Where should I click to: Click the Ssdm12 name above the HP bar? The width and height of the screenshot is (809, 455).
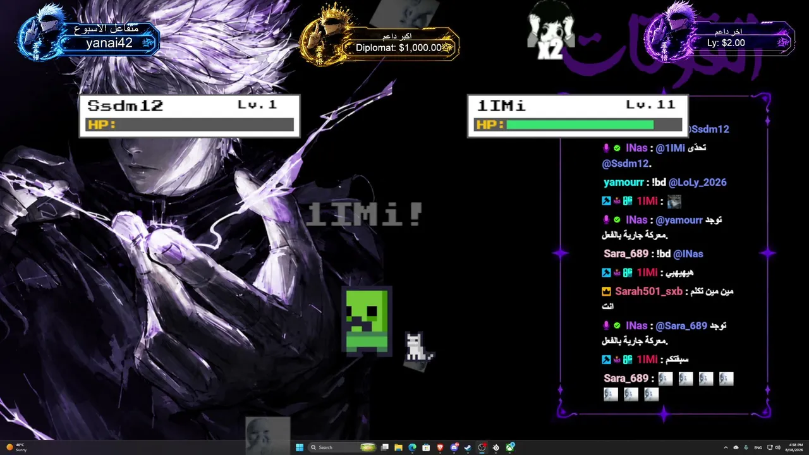click(x=125, y=106)
